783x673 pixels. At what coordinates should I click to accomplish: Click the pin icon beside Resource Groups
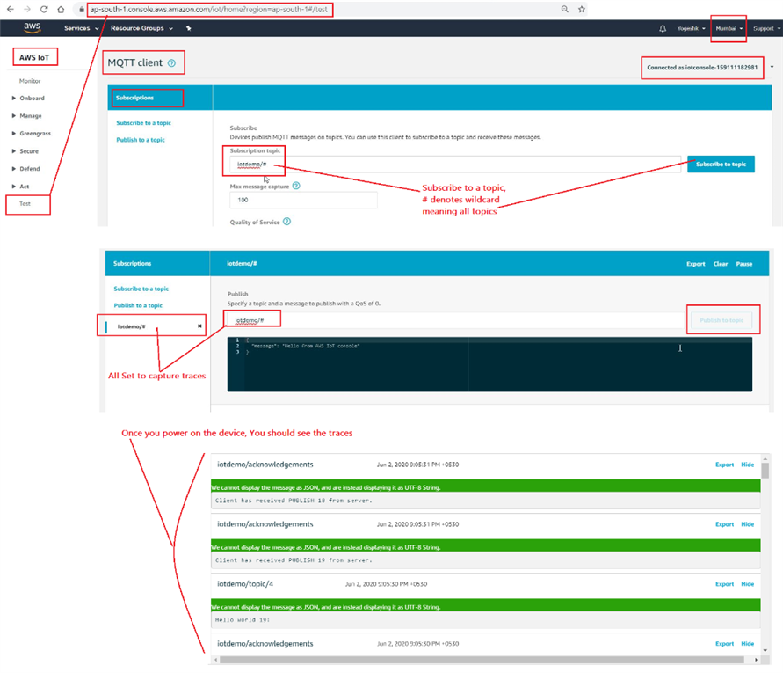188,28
